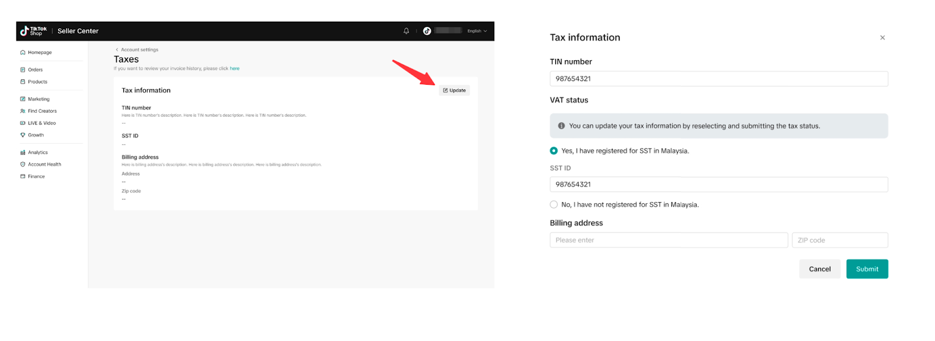The height and width of the screenshot is (341, 935).
Task: Click the Update button for Tax information
Action: click(x=454, y=91)
